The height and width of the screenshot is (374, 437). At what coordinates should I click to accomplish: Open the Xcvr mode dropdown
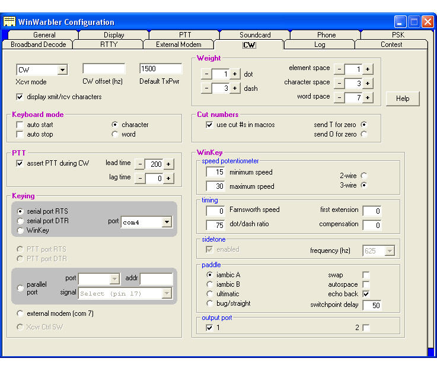coord(62,70)
